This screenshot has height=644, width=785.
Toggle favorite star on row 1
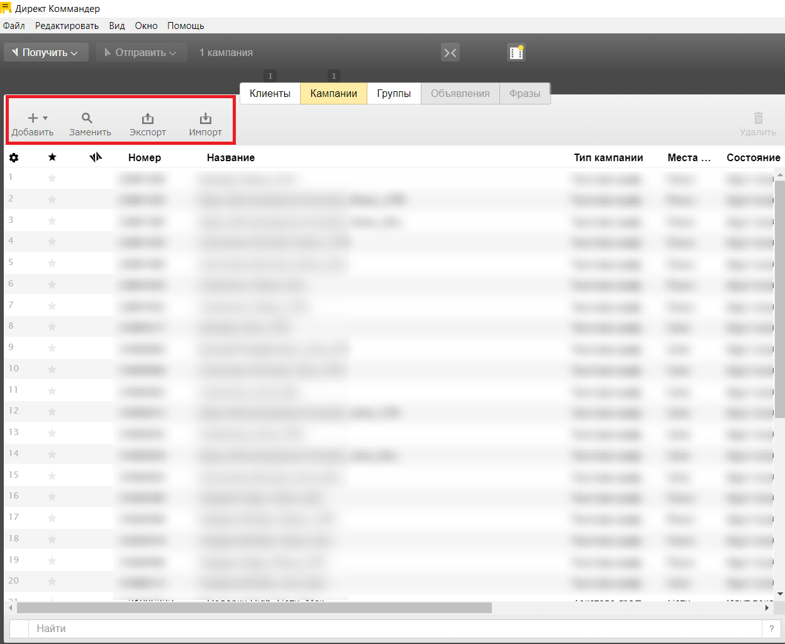click(52, 178)
